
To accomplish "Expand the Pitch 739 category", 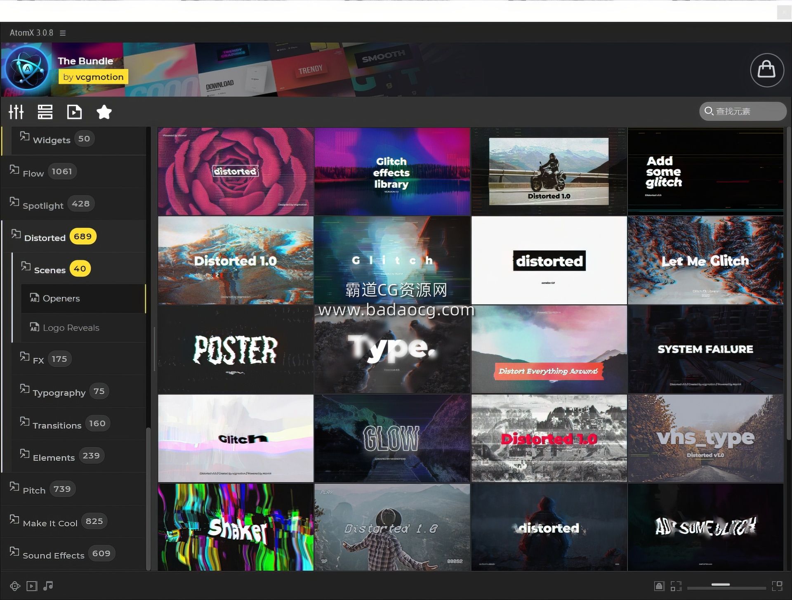I will 74,489.
